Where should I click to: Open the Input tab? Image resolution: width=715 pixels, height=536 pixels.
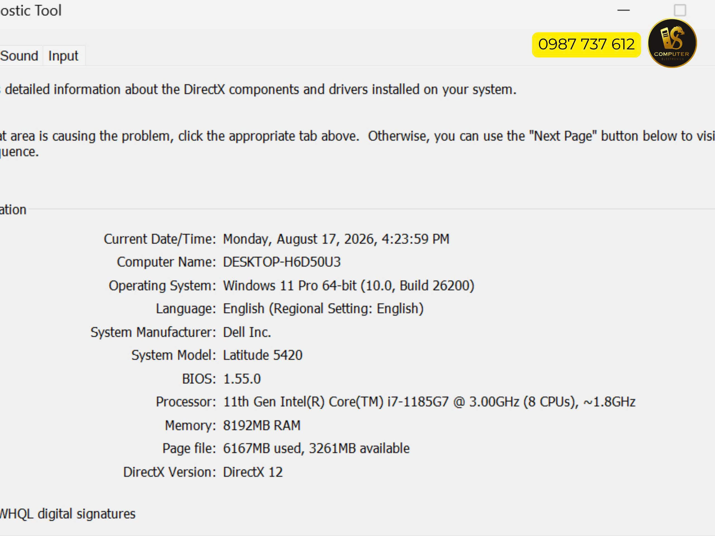point(63,56)
